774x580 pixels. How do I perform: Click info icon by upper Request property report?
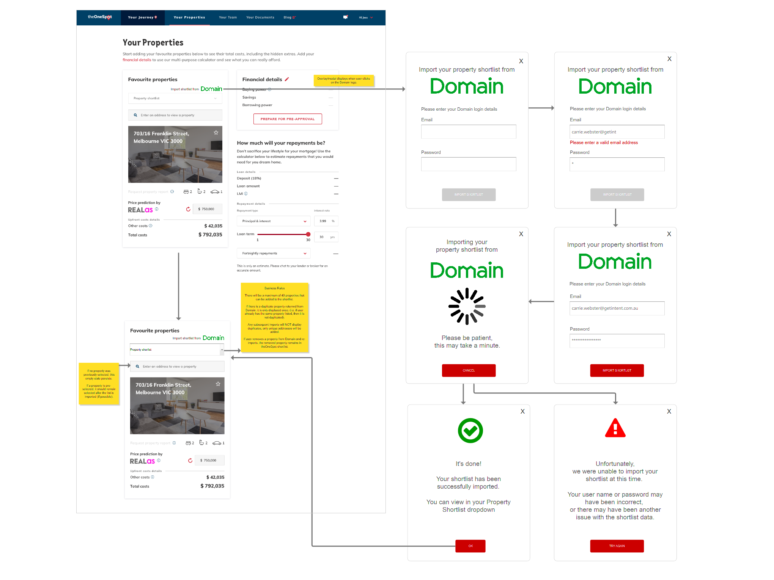click(x=172, y=192)
